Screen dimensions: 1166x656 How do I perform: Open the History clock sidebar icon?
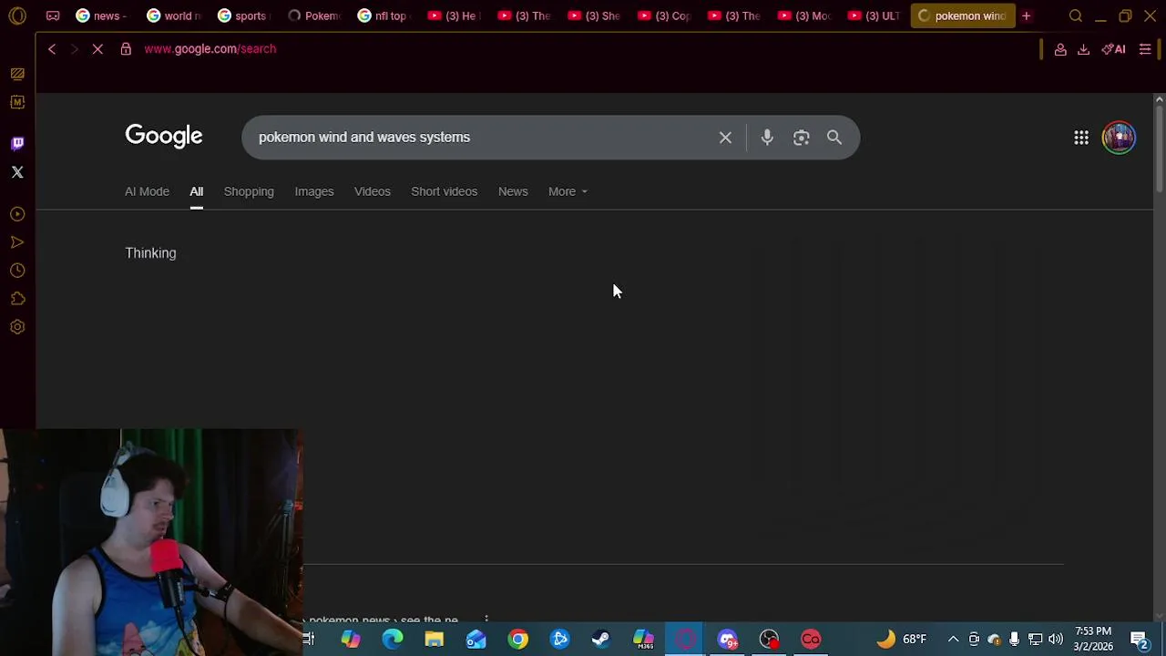[17, 271]
